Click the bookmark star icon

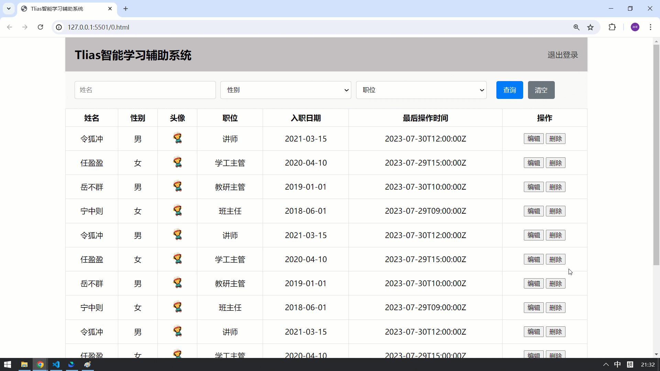[591, 27]
